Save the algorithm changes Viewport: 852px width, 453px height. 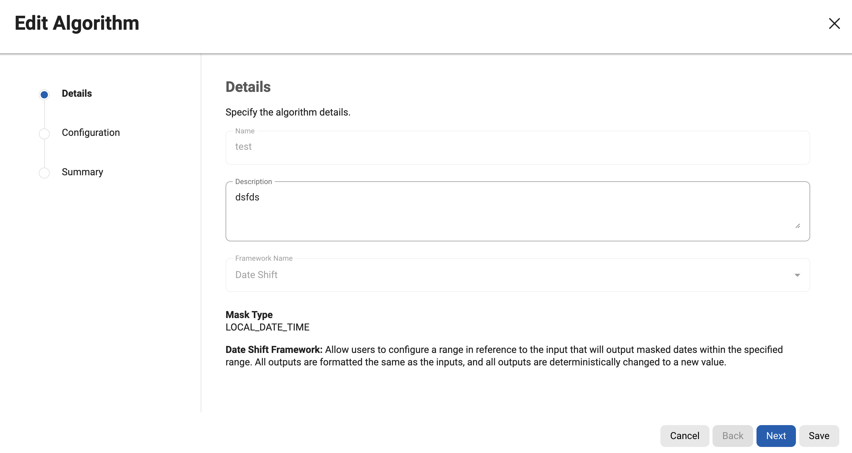point(819,435)
